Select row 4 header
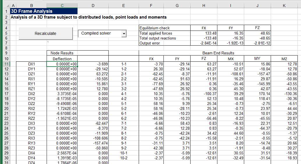 (5, 28)
